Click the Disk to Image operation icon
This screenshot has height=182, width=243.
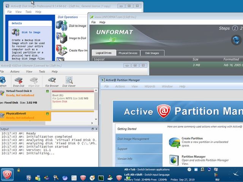[x=61, y=26]
